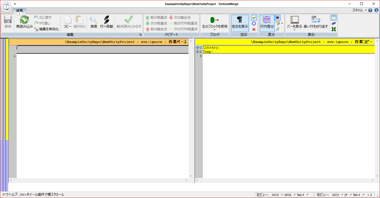Toggle 行内差分 inline diff button
Viewport: 380px width, 198px height.
pos(267,23)
